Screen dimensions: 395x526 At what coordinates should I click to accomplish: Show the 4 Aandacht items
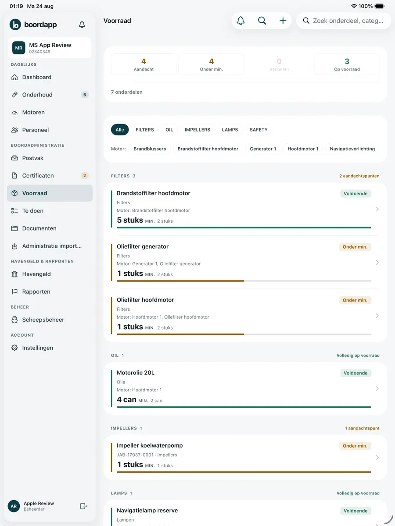pos(144,64)
